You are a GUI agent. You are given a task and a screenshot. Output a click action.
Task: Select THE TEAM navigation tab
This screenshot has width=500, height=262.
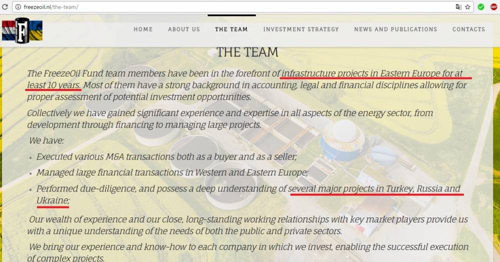point(231,29)
